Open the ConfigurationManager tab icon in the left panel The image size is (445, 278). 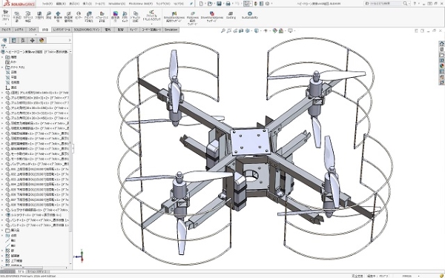click(23, 40)
